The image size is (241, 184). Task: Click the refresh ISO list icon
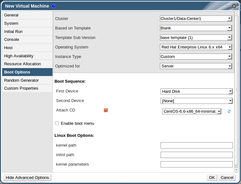(x=229, y=111)
